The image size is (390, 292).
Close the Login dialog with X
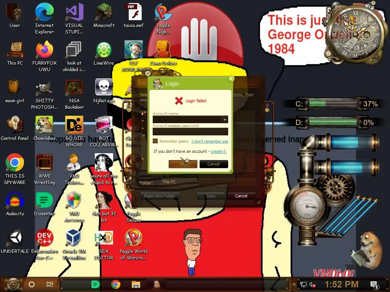[231, 79]
